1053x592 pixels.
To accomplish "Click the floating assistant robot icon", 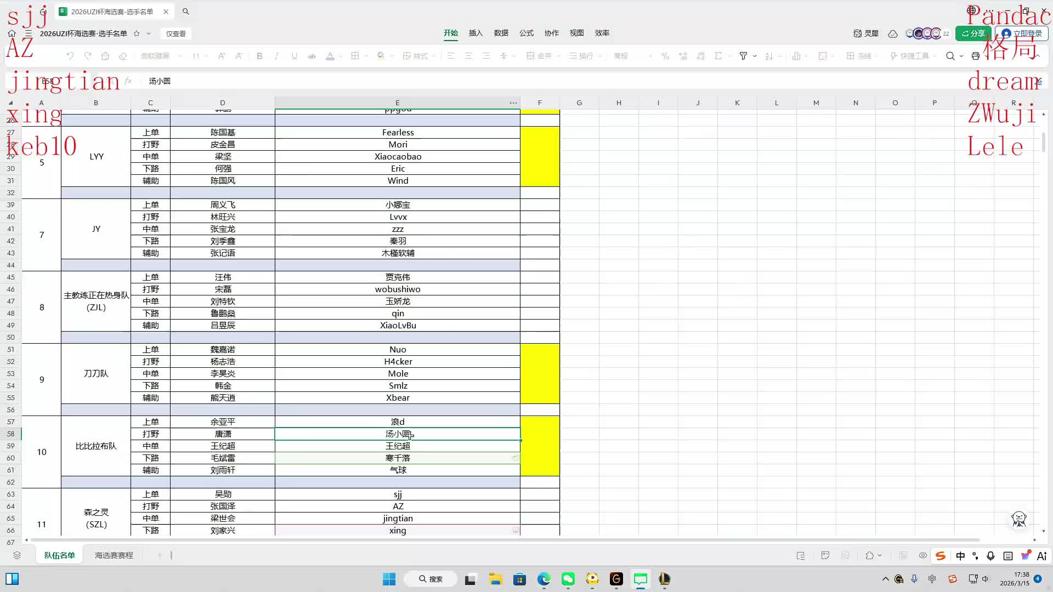I will coord(1018,519).
